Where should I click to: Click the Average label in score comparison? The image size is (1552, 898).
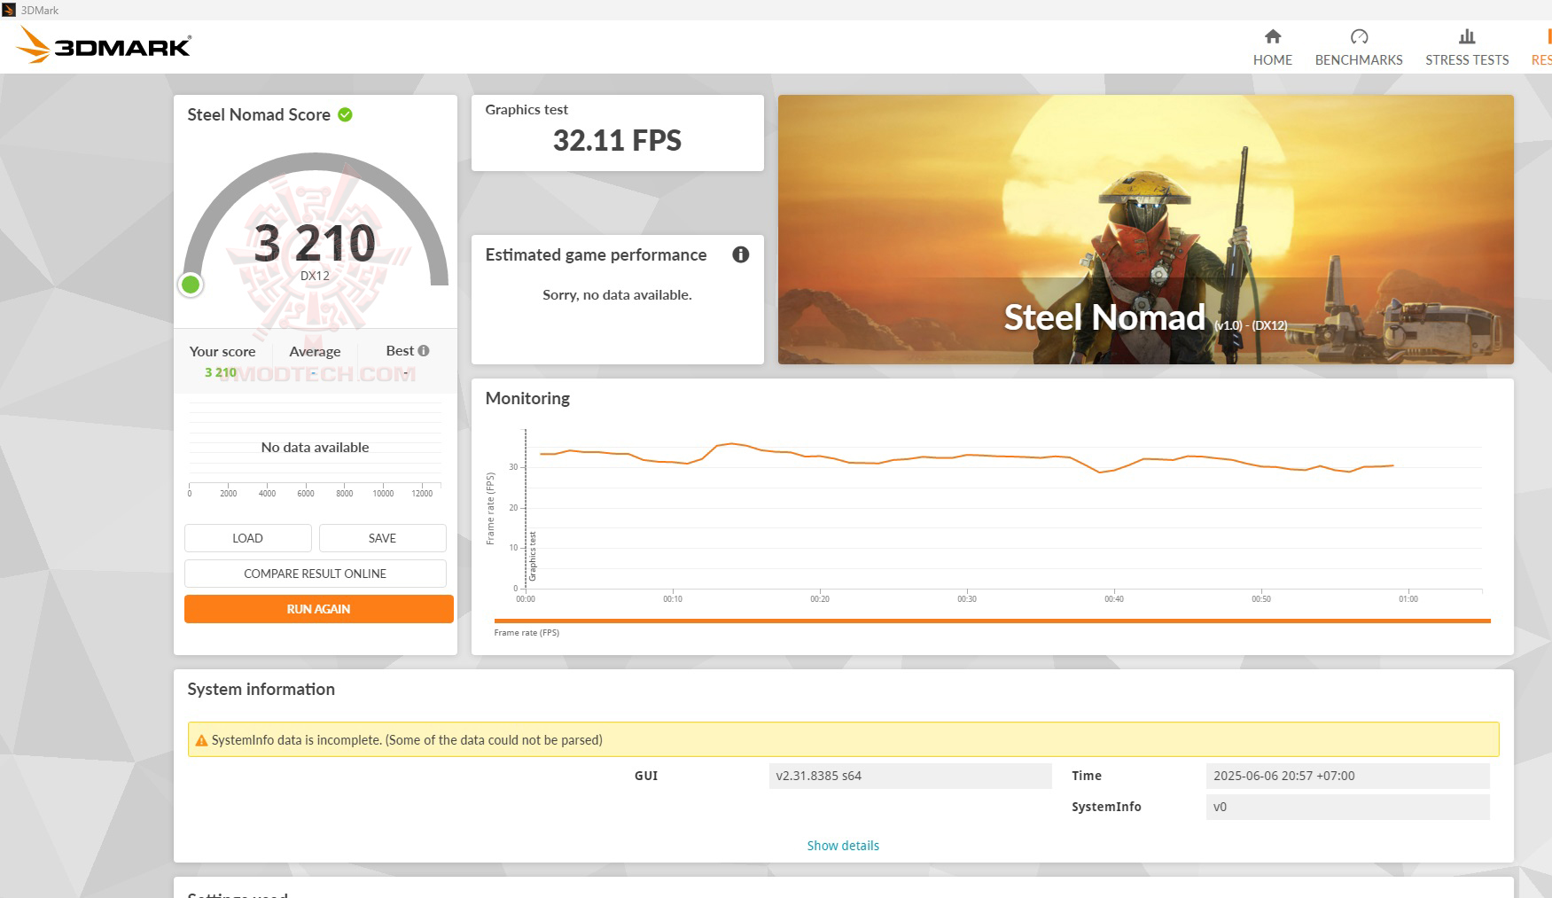tap(315, 351)
